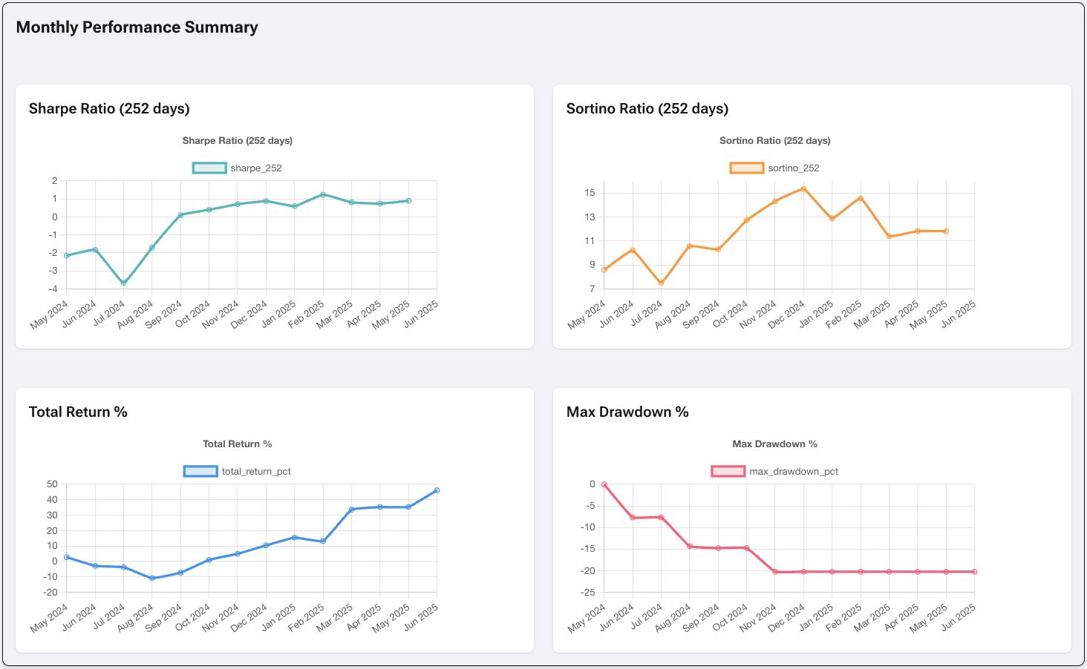Toggle the sortino_252 legend color box
Image resolution: width=1087 pixels, height=669 pixels.
click(x=747, y=168)
